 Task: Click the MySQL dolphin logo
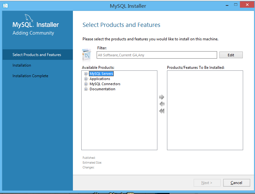[29, 18]
